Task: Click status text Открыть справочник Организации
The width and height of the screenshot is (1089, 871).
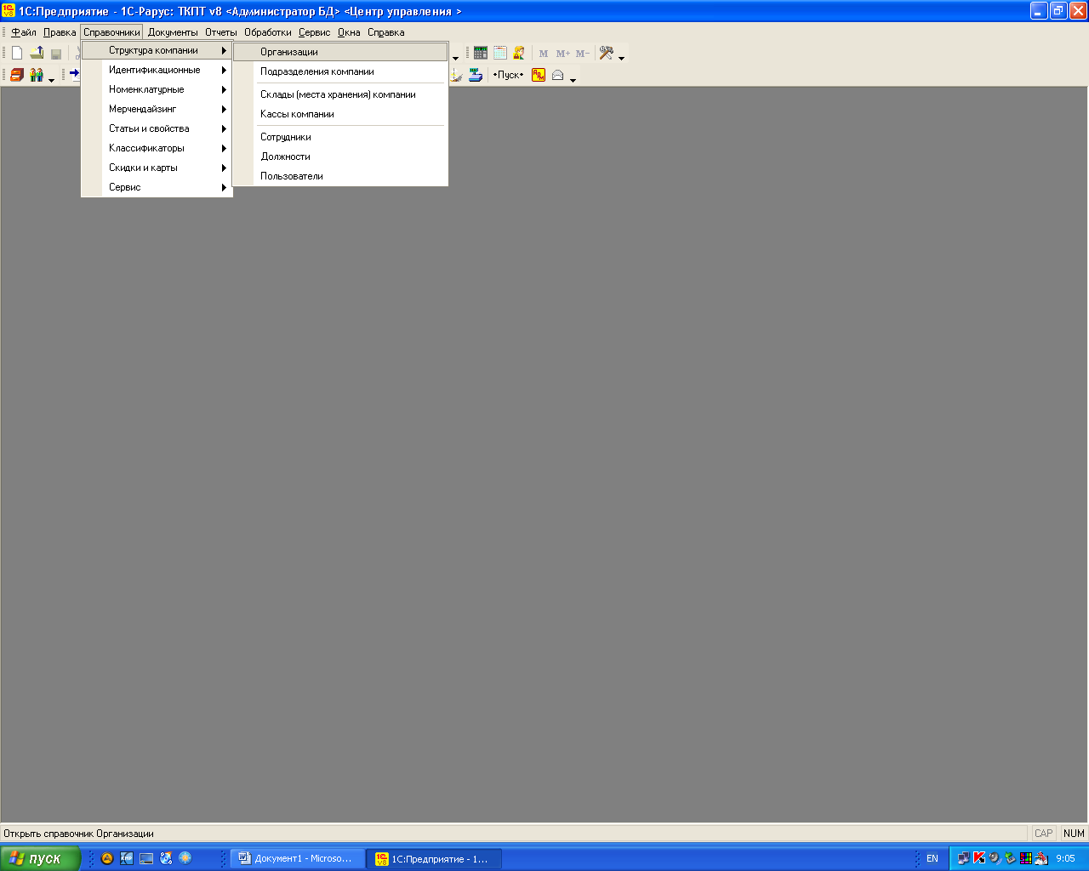Action: click(x=78, y=834)
